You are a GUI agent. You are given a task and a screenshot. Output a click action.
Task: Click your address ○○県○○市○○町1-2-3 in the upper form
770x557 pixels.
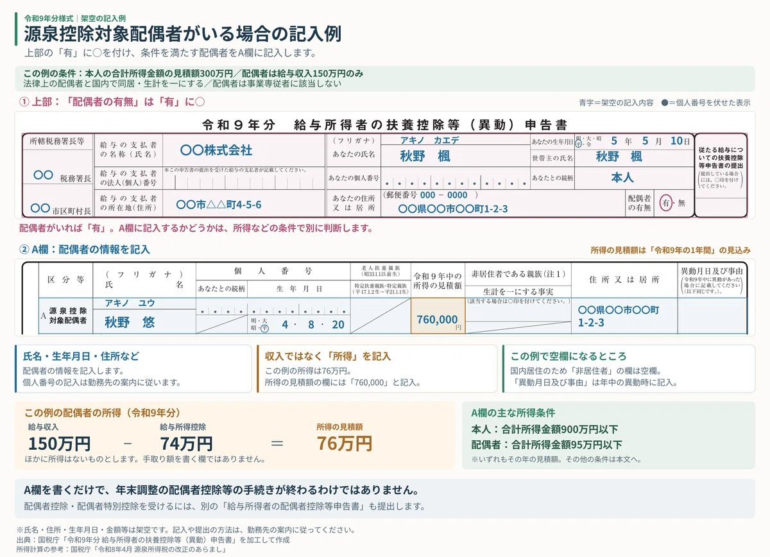coord(453,209)
